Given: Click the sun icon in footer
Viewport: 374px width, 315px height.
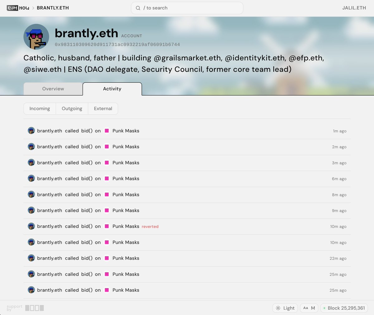Looking at the screenshot, I should 278,308.
